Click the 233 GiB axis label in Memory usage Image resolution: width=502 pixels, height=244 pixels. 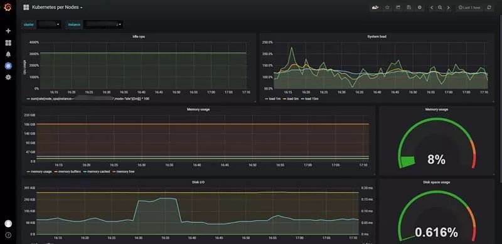pos(29,115)
